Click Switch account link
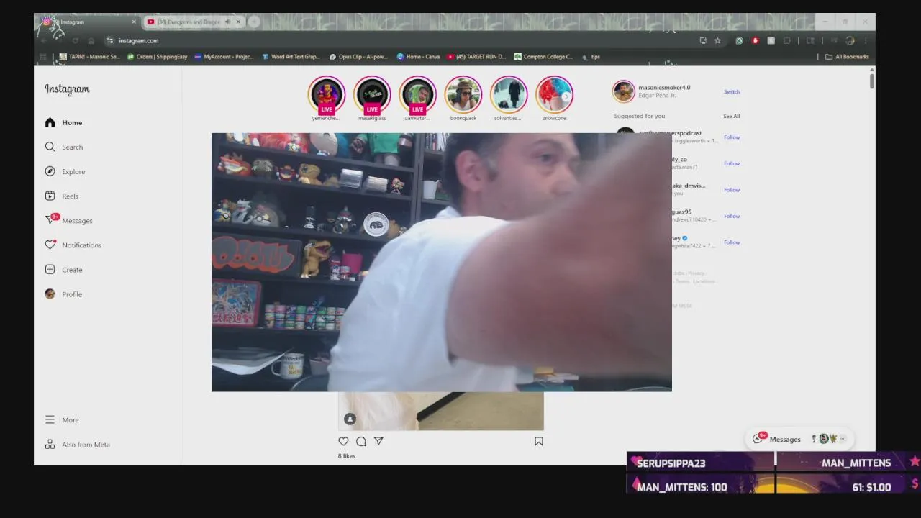 [732, 91]
